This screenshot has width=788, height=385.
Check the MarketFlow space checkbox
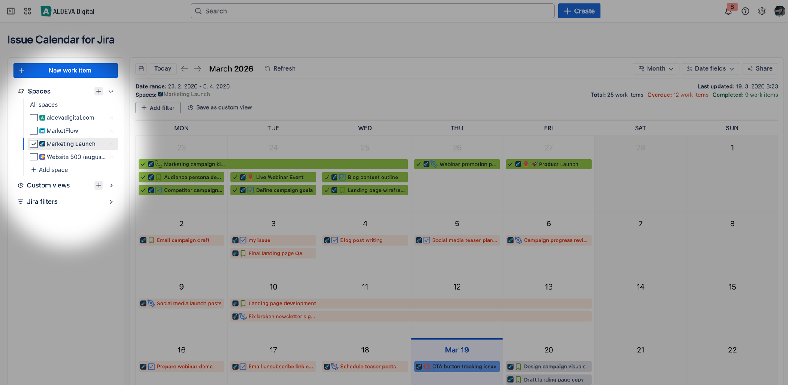coord(34,130)
